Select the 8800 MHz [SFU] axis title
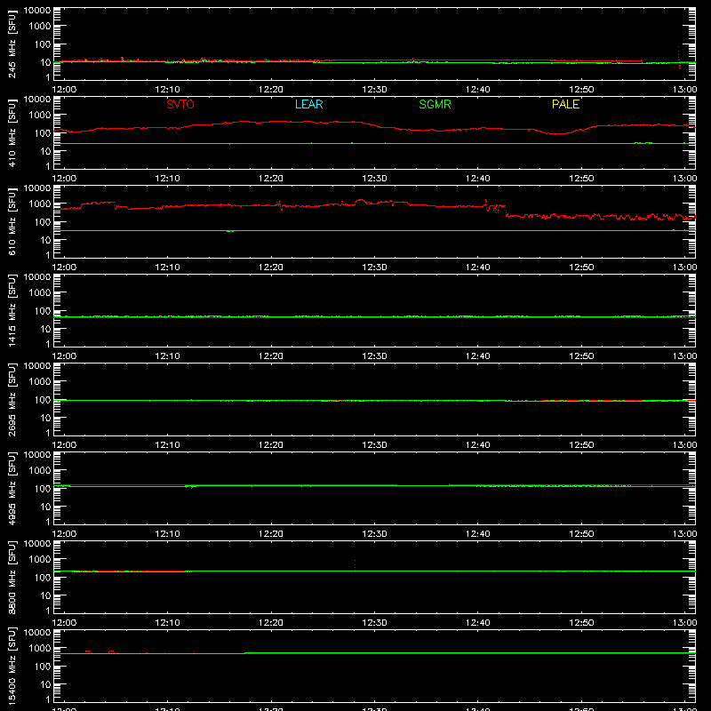 (x=12, y=578)
